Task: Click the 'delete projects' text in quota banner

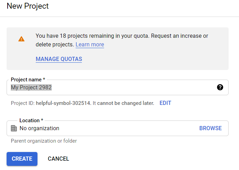Action: click(54, 45)
